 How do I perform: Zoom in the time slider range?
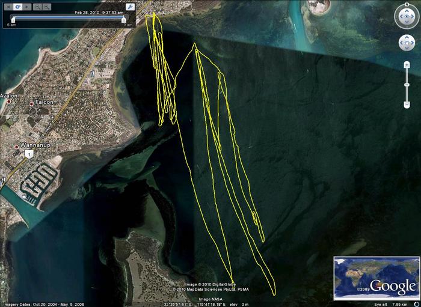coord(47,7)
